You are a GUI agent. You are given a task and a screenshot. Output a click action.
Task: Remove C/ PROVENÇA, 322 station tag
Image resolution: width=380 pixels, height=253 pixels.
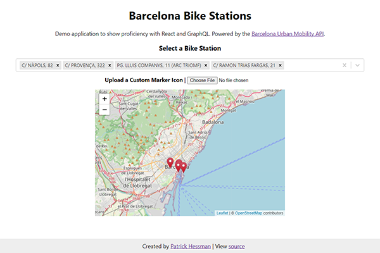point(109,65)
